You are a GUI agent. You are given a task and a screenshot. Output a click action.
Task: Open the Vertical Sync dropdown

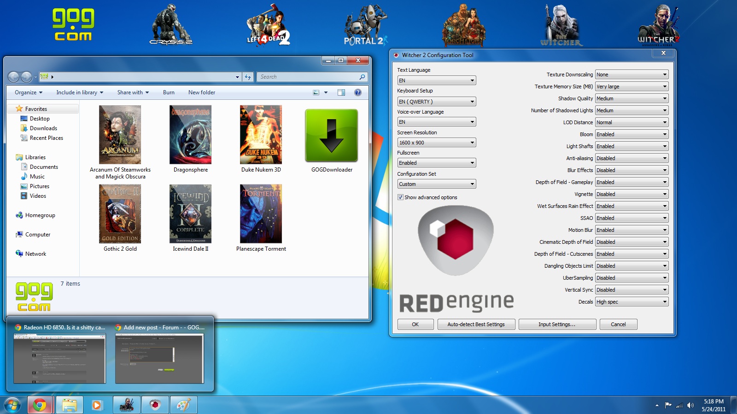point(632,290)
